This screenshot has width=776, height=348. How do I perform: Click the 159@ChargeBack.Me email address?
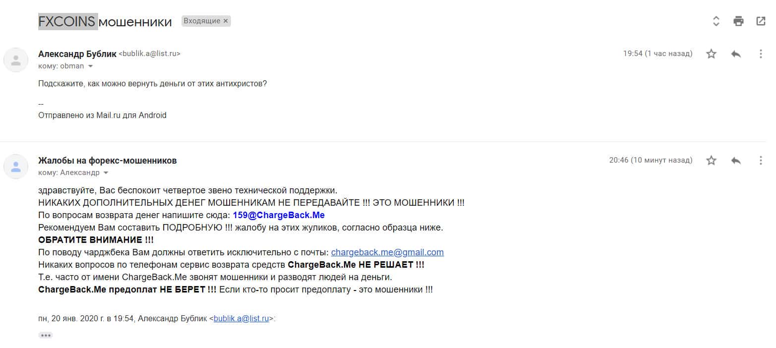pos(279,215)
